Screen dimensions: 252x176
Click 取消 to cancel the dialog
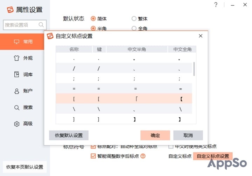pos(188,135)
